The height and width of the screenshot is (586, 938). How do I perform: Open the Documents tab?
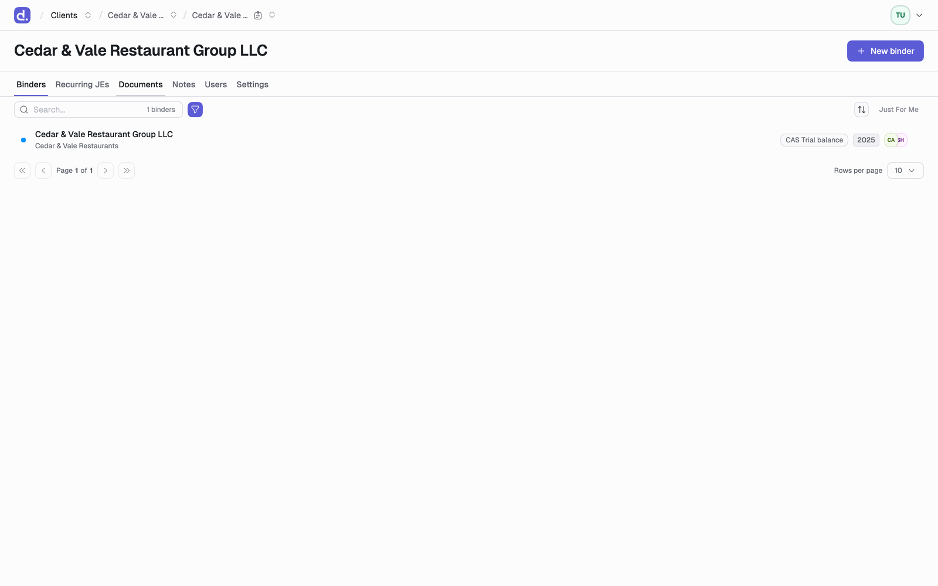(141, 84)
